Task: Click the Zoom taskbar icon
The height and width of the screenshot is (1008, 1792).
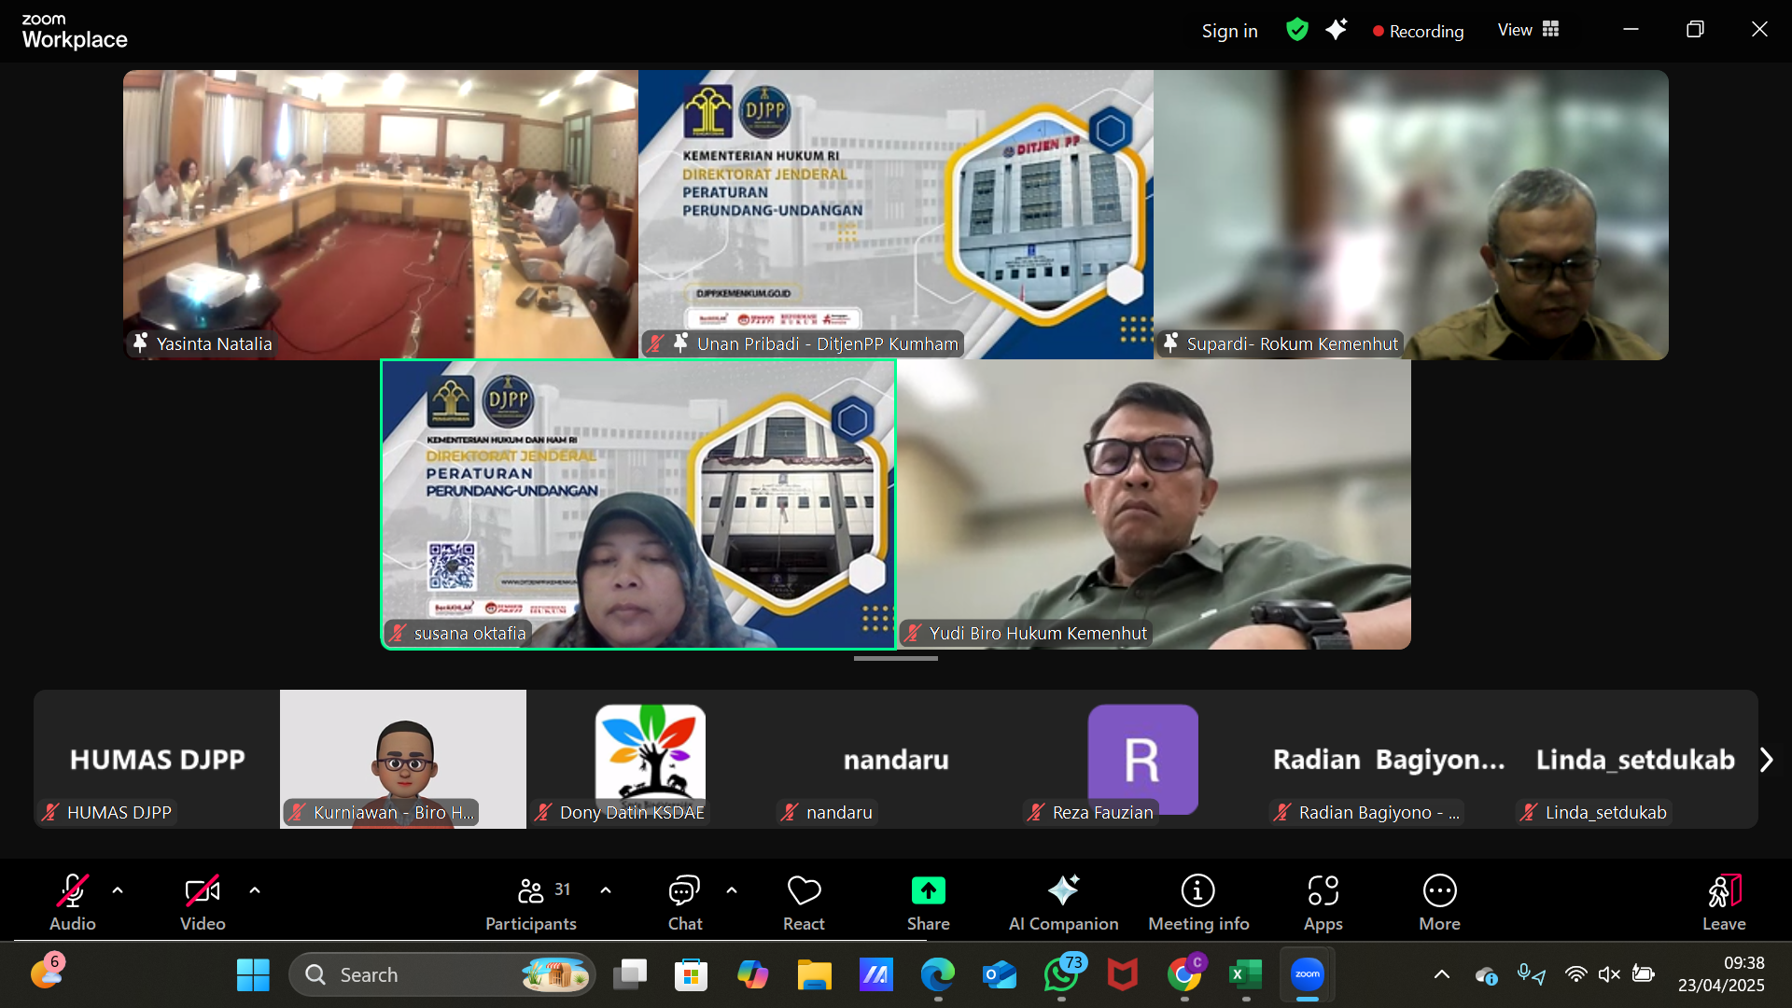Action: point(1308,975)
